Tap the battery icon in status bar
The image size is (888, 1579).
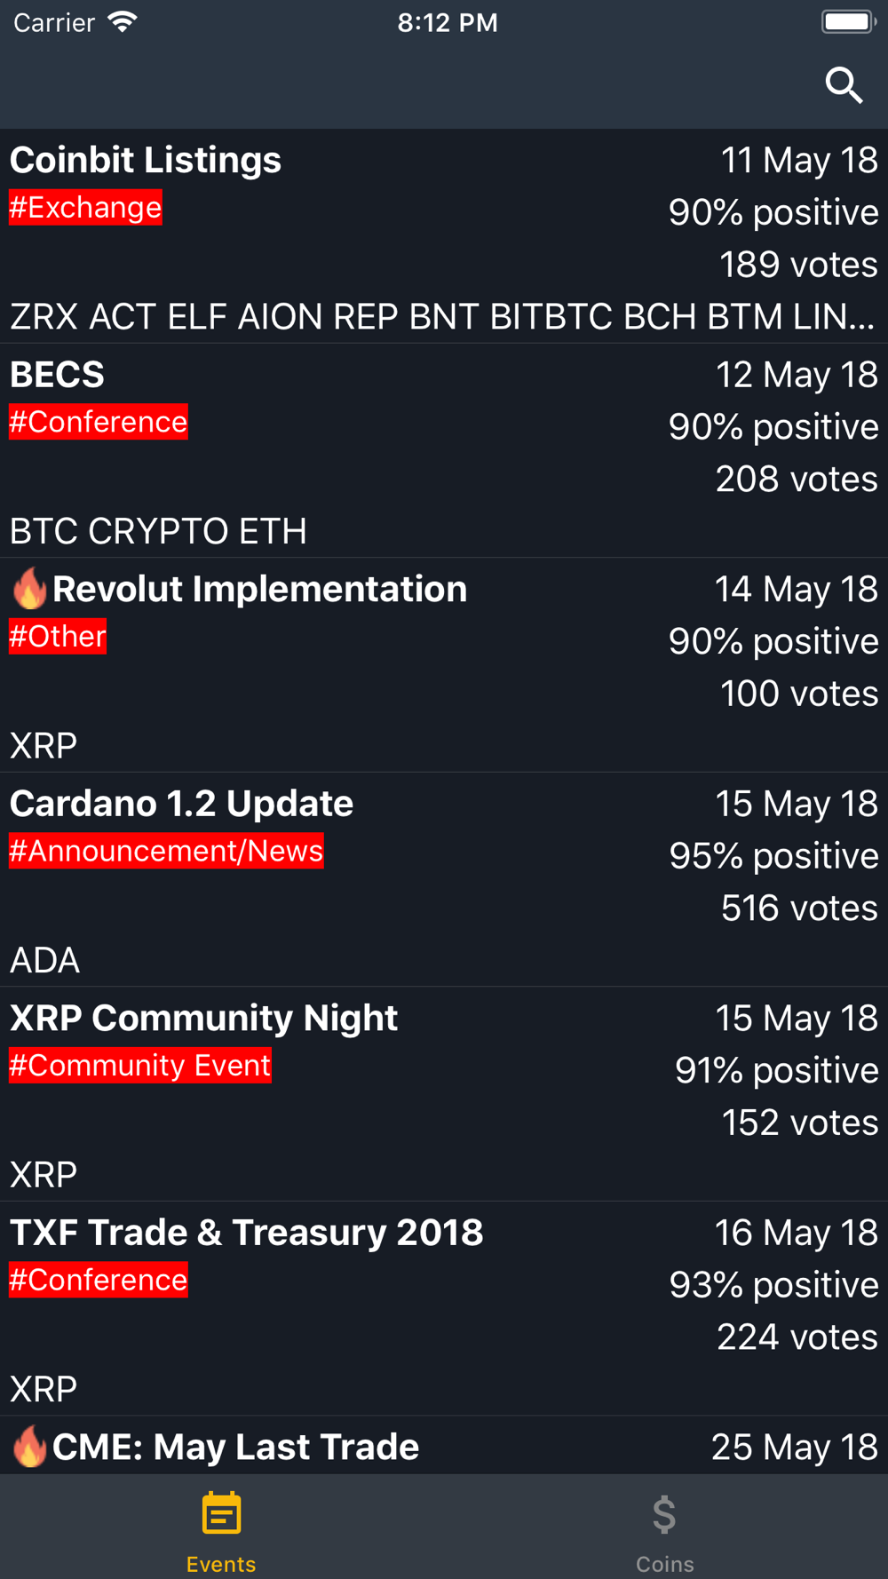point(849,21)
